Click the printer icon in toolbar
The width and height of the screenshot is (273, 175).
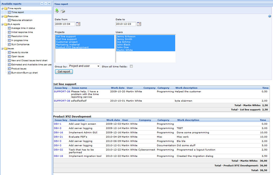(x=62, y=11)
